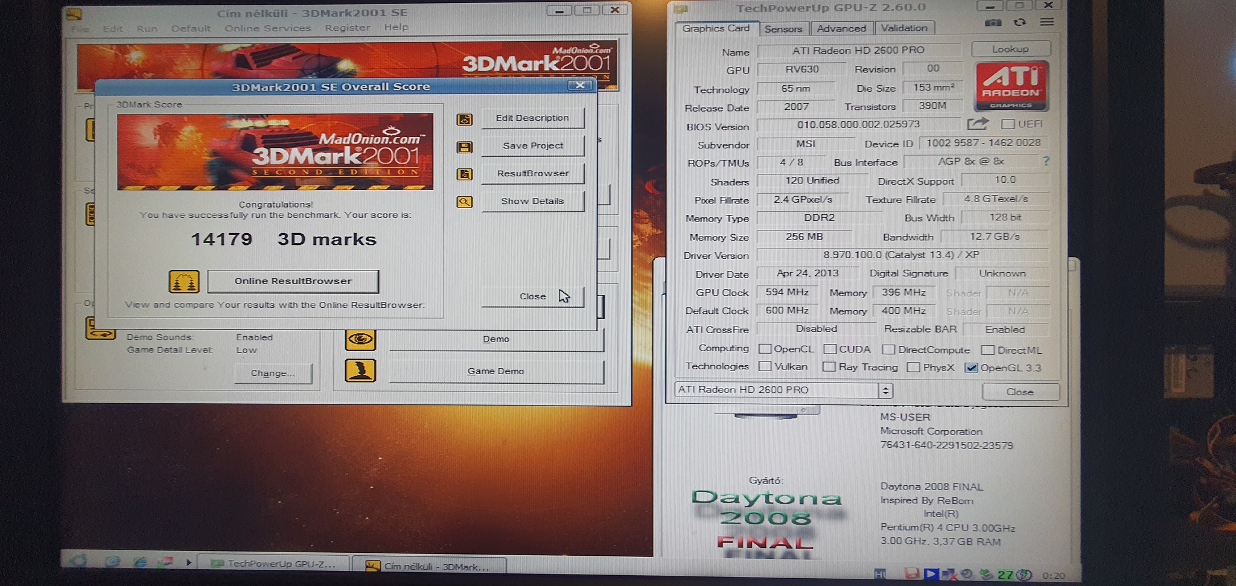Toggle the Ray Tracing checkbox
The width and height of the screenshot is (1236, 586).
coord(829,367)
